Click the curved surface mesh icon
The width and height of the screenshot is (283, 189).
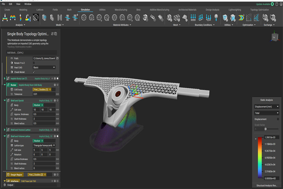coord(184,18)
